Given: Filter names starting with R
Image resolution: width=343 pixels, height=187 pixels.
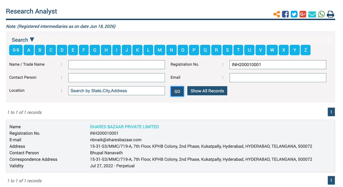Looking at the screenshot, I should click(x=216, y=50).
